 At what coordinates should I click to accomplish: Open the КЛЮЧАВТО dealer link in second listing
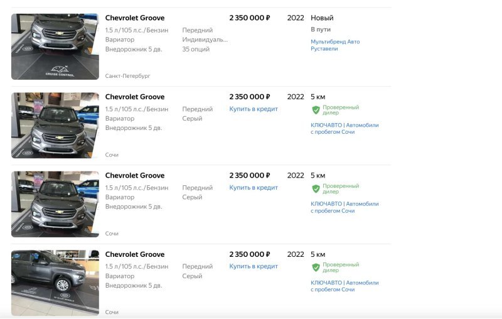click(344, 129)
